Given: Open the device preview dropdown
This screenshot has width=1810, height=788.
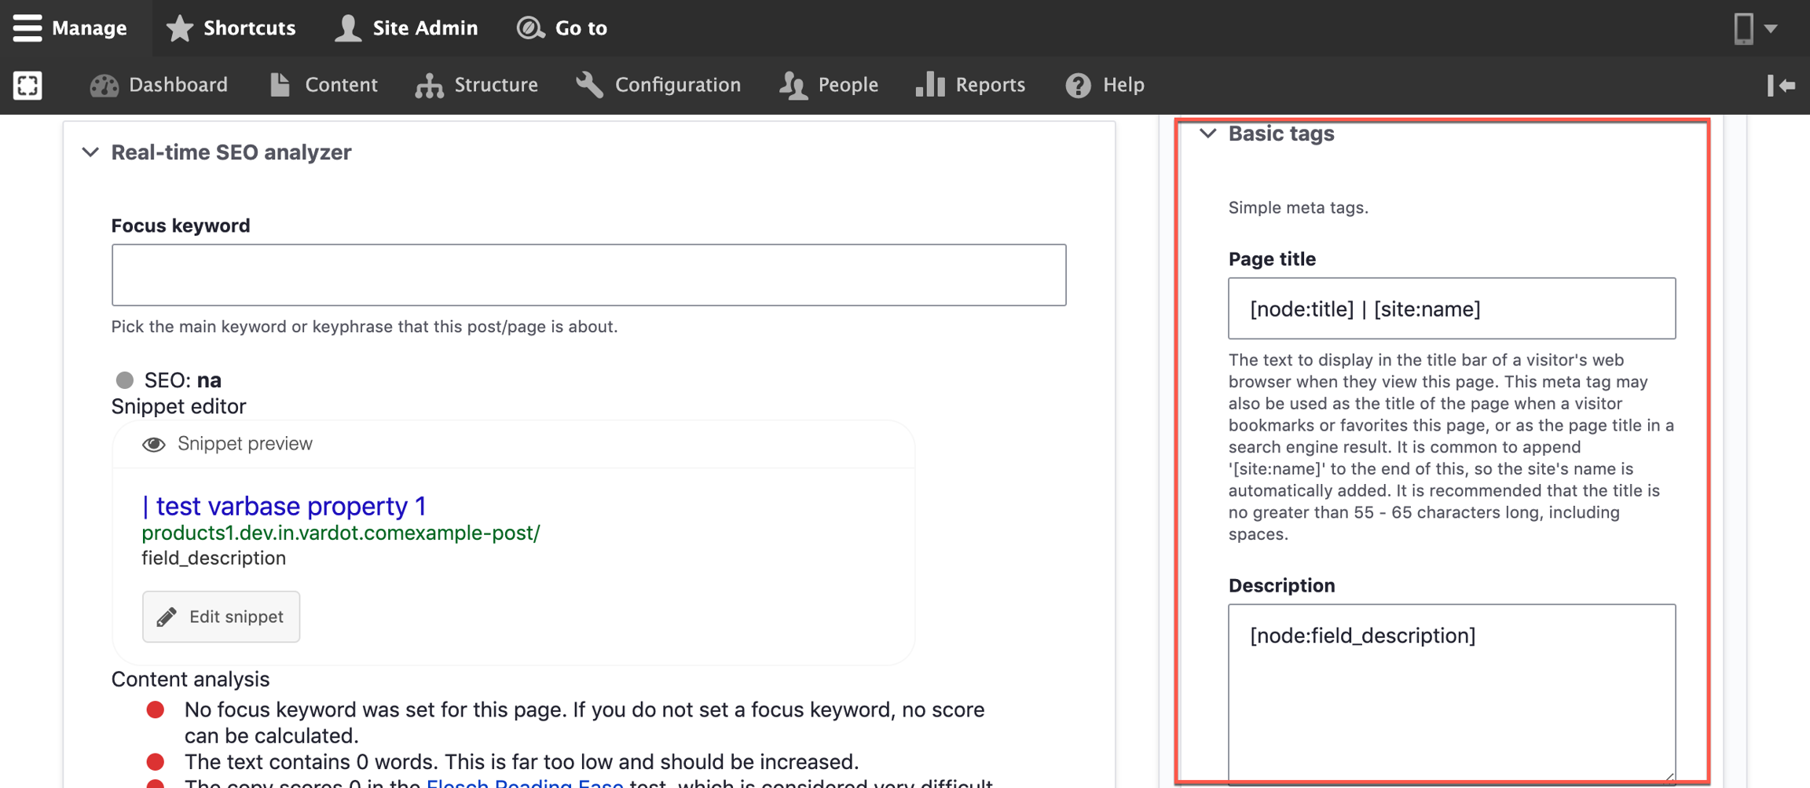Looking at the screenshot, I should pos(1754,28).
